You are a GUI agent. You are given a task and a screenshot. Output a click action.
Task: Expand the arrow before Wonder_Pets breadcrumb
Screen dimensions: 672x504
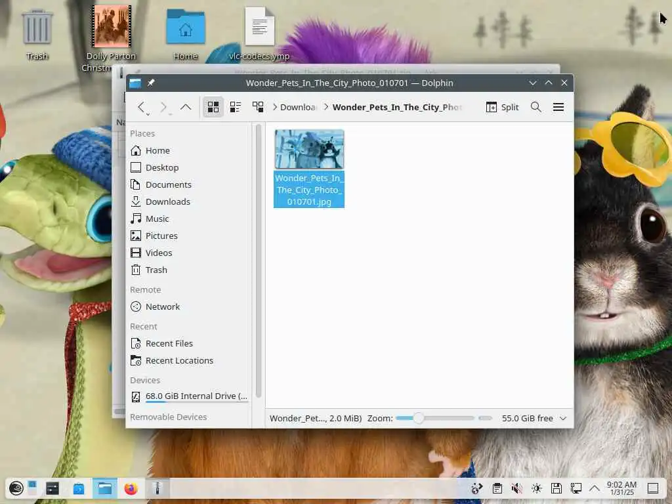(x=326, y=107)
